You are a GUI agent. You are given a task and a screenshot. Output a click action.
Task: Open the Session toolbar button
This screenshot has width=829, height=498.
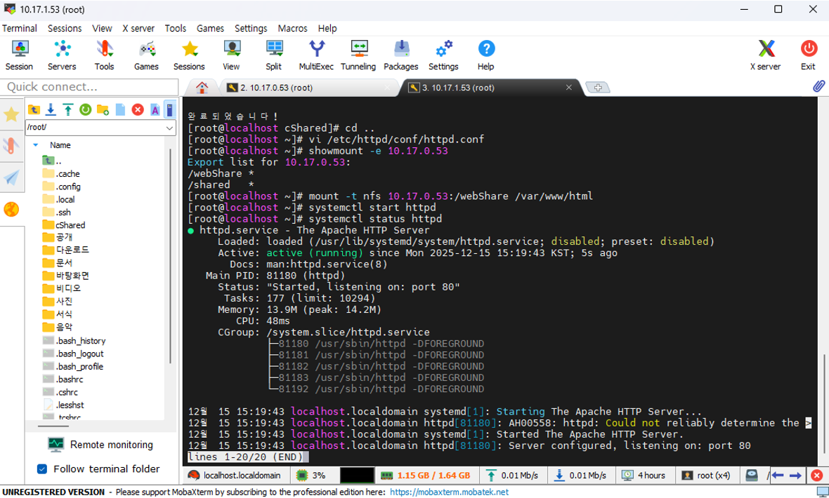coord(19,55)
